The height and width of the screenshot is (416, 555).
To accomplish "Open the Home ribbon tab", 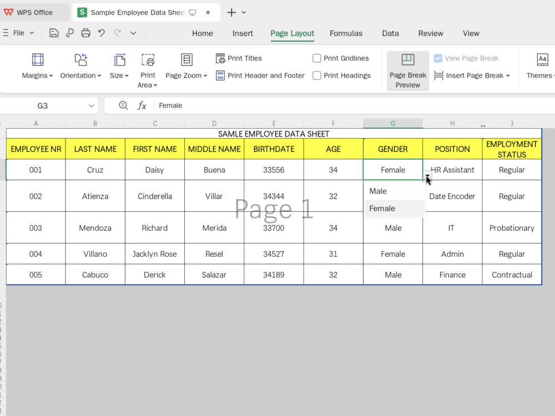I will coord(203,33).
